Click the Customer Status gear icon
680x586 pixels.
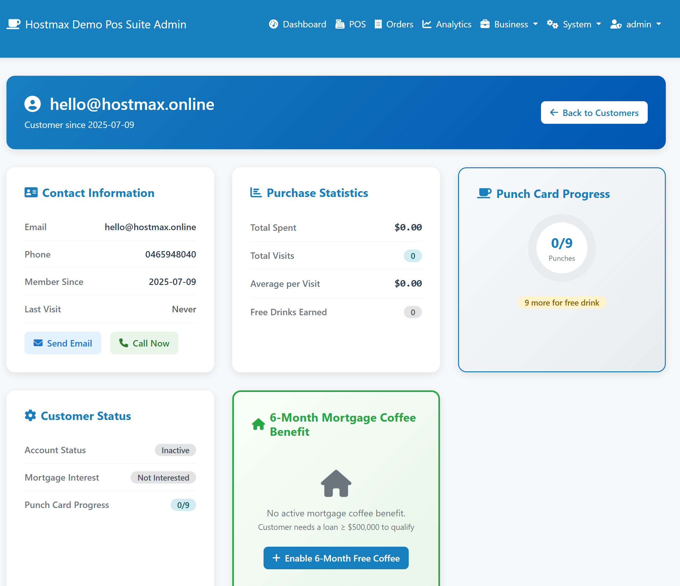tap(30, 415)
